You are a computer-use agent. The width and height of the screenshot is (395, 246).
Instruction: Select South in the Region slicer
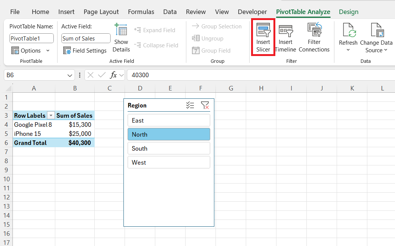pyautogui.click(x=169, y=148)
